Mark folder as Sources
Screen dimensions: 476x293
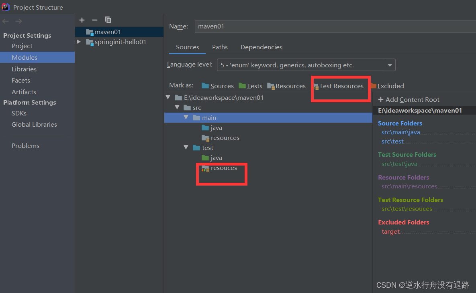(218, 86)
